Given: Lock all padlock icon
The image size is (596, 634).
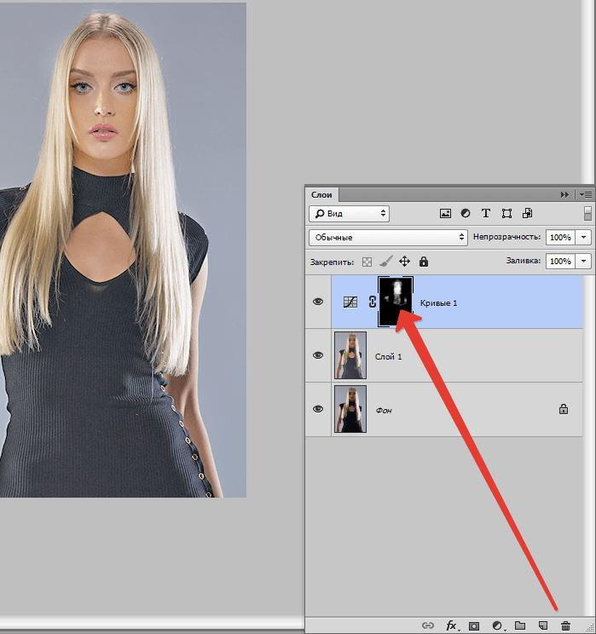Looking at the screenshot, I should pyautogui.click(x=423, y=262).
